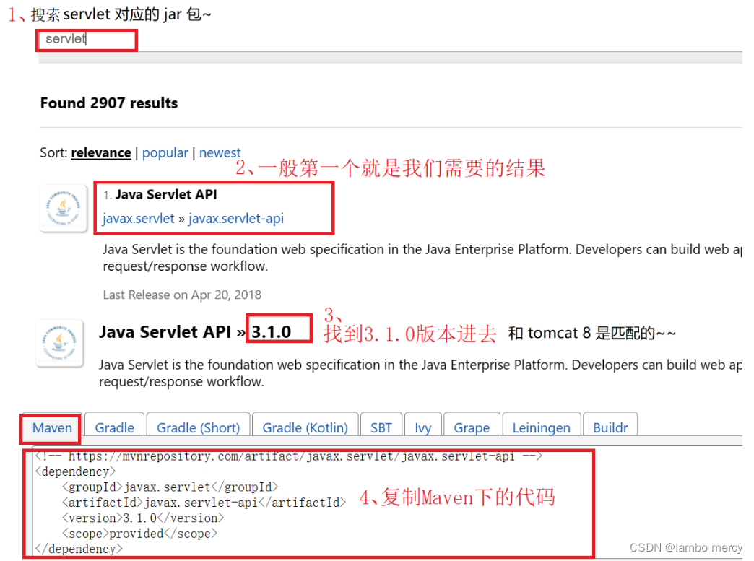Screen dimensions: 754x561
Task: Open the Gradle (Short) tab
Action: (x=198, y=427)
